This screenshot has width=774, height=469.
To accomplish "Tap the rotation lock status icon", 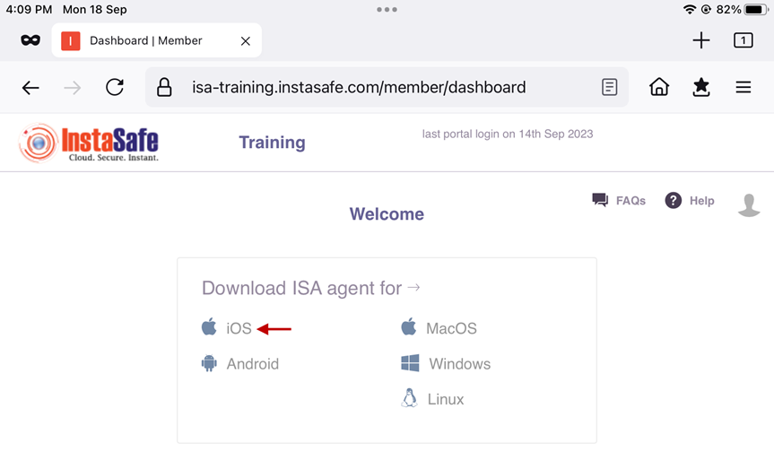I will coord(707,9).
